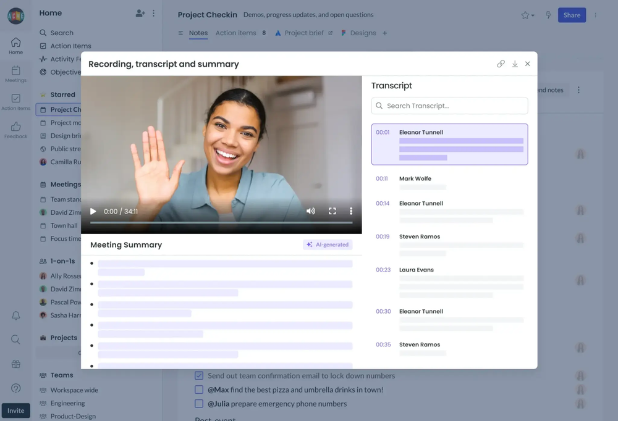This screenshot has width=618, height=421.
Task: Open notifications bell icon
Action: (x=16, y=315)
